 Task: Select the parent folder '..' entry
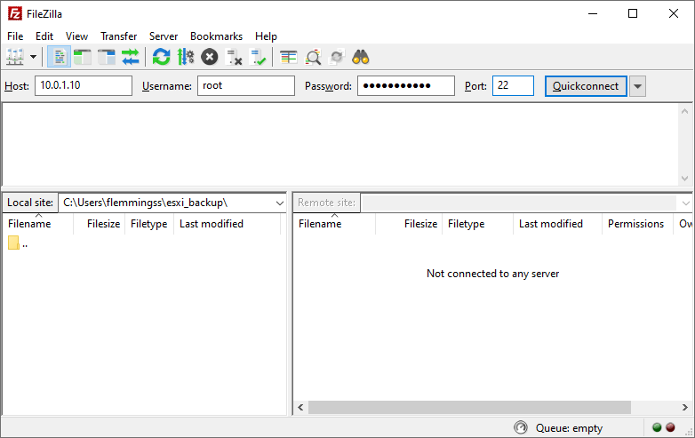[18, 243]
